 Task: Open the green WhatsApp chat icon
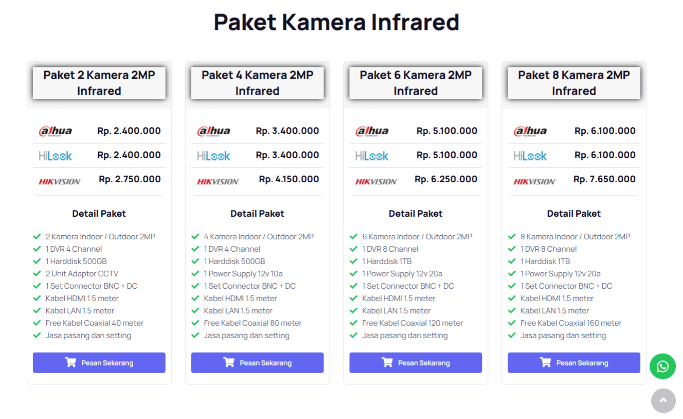662,366
